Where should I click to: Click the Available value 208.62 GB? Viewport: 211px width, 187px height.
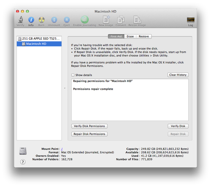(165, 152)
